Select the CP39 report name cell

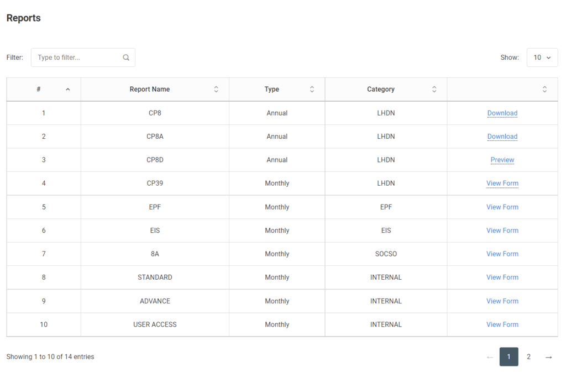(x=155, y=184)
